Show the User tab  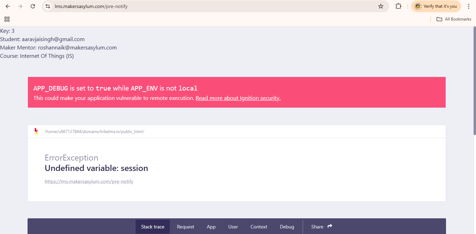(233, 227)
